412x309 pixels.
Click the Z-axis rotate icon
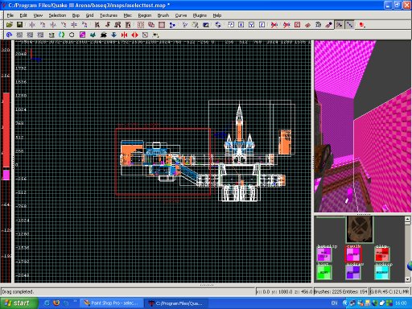[84, 25]
